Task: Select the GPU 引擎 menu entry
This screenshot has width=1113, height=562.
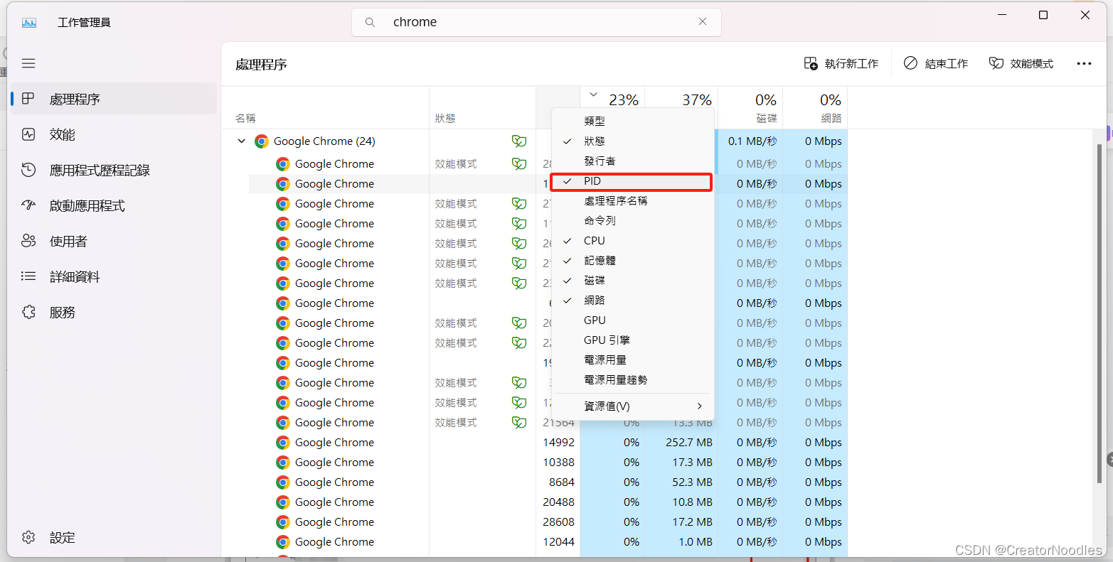Action: click(x=632, y=340)
